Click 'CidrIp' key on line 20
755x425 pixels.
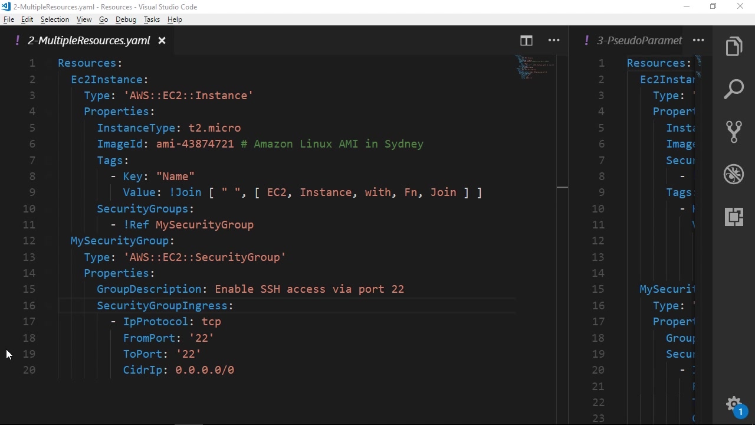coord(143,370)
